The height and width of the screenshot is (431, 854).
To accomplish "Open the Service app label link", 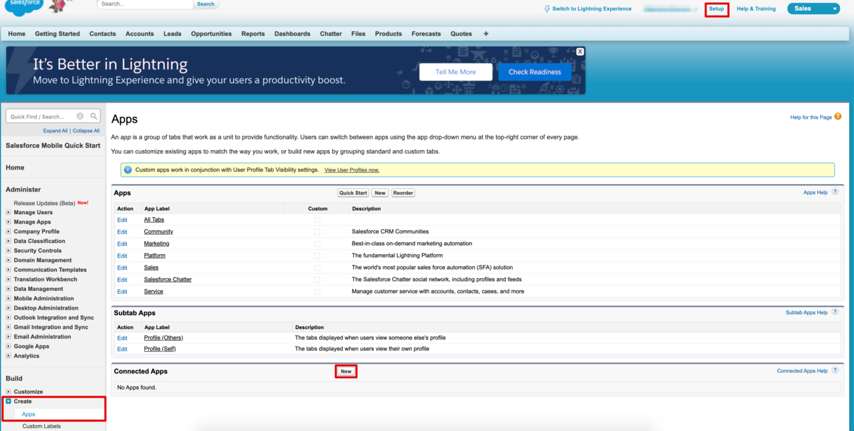I will pyautogui.click(x=154, y=292).
